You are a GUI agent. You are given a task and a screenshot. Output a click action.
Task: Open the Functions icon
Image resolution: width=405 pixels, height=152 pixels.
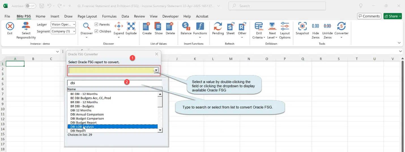tap(200, 27)
